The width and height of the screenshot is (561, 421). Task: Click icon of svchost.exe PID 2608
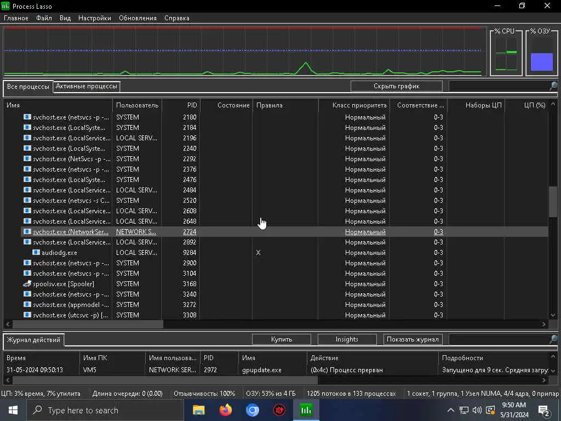click(27, 210)
